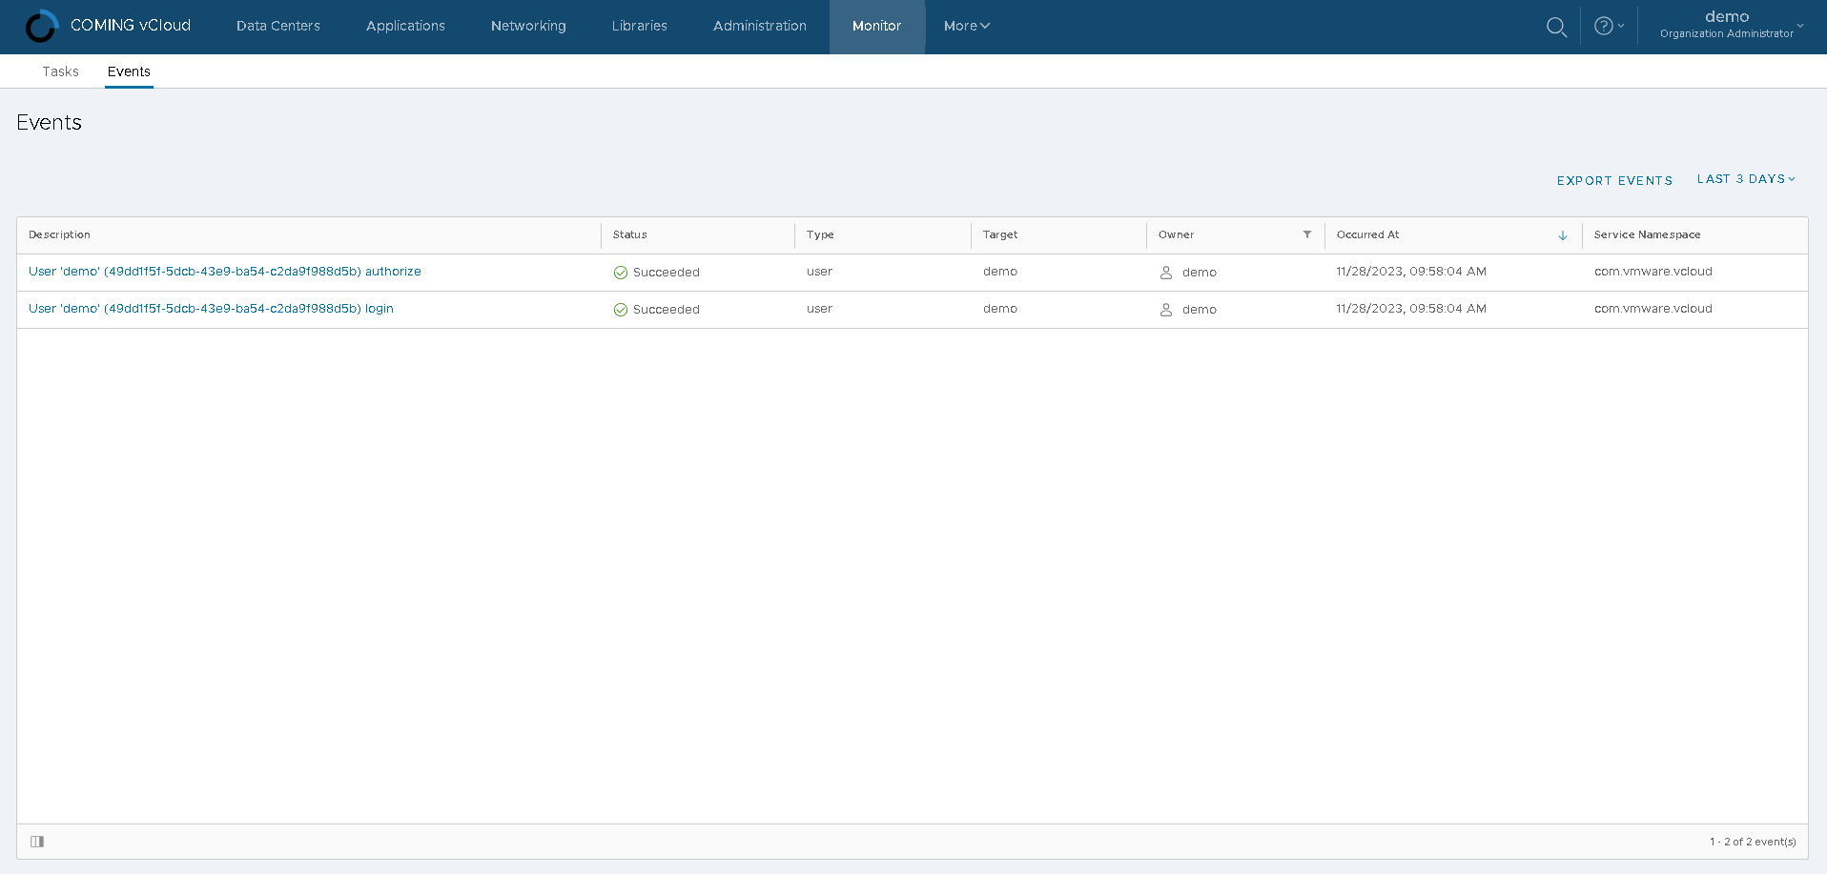Click the sort arrow on Occurred At

(x=1562, y=234)
